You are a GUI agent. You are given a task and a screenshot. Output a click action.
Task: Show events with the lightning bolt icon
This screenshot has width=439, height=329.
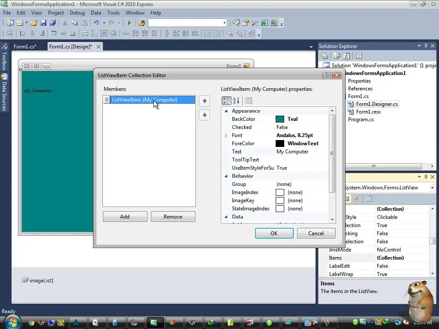coord(356,199)
